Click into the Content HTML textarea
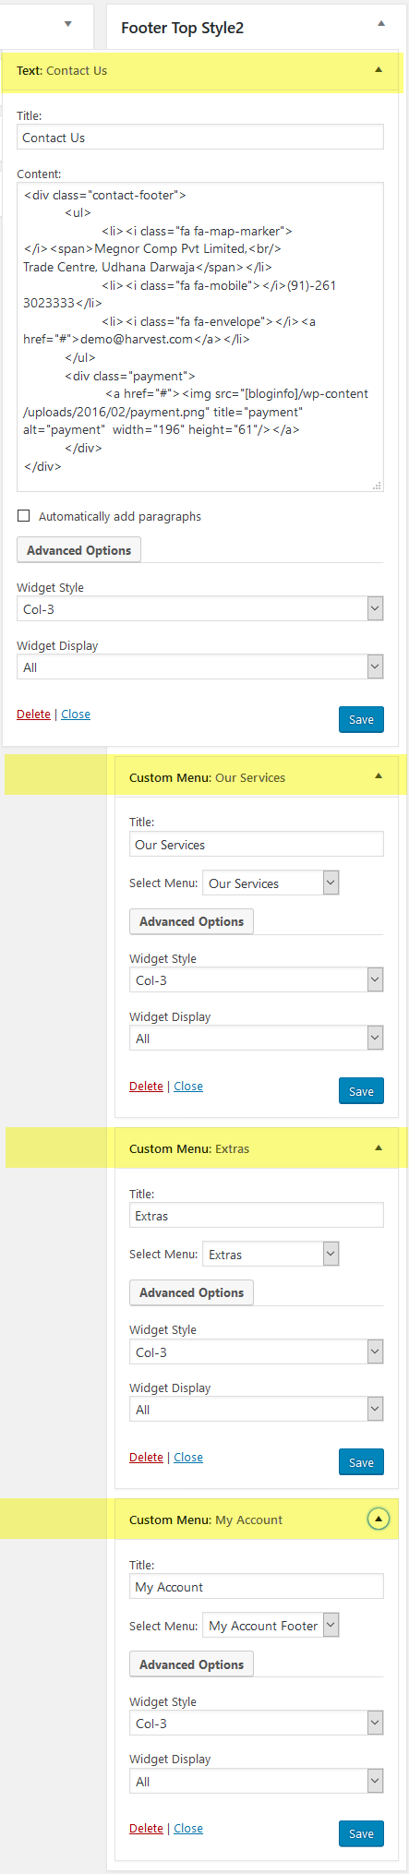The width and height of the screenshot is (409, 1874). pos(199,337)
